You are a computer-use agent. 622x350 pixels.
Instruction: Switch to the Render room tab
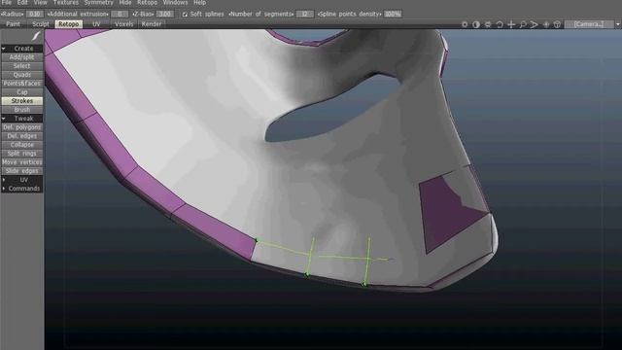pyautogui.click(x=152, y=24)
